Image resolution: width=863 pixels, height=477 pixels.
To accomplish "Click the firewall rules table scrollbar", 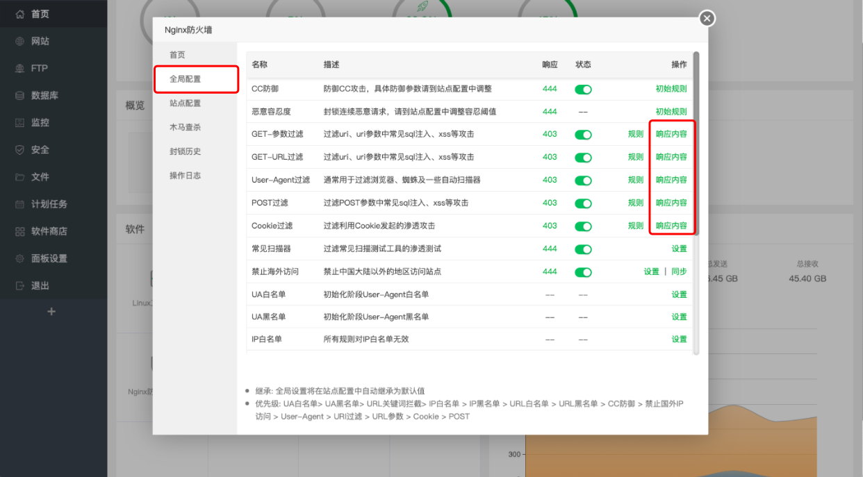I will [696, 144].
